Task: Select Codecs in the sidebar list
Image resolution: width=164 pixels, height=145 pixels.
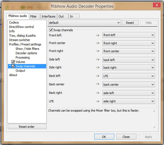Action: [14, 22]
